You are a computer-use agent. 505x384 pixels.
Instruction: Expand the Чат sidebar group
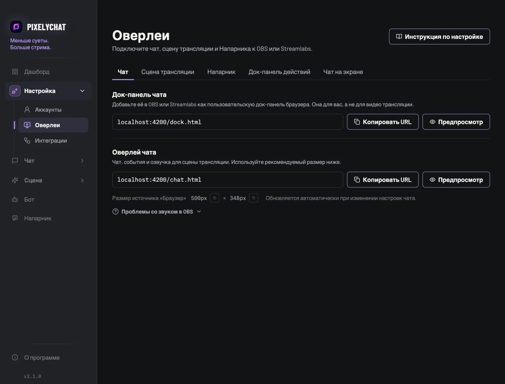(82, 161)
